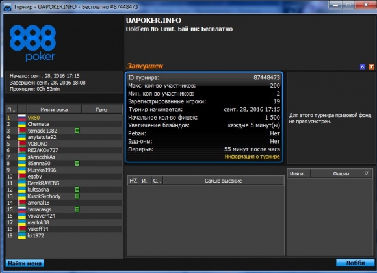Click green note icon beside kultsasha

point(77,190)
